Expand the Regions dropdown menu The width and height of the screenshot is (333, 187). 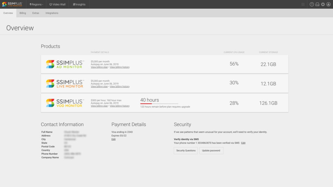(36, 5)
